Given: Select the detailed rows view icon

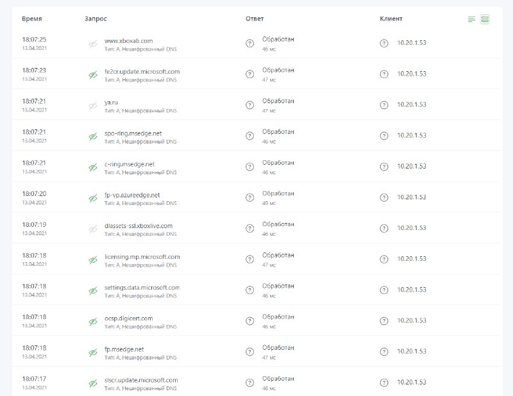Looking at the screenshot, I should [x=485, y=19].
